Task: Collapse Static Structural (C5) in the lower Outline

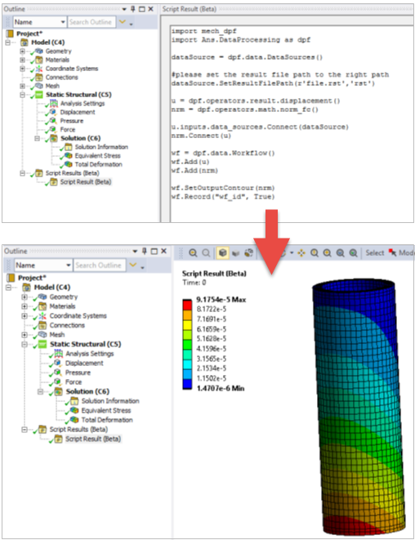Action: pos(25,344)
